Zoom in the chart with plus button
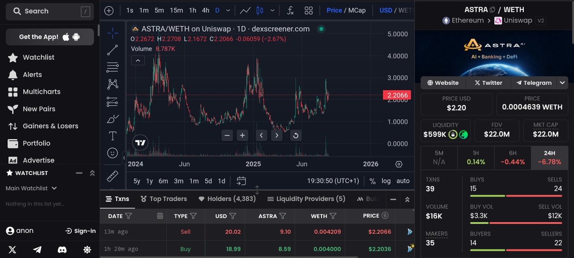 click(243, 135)
